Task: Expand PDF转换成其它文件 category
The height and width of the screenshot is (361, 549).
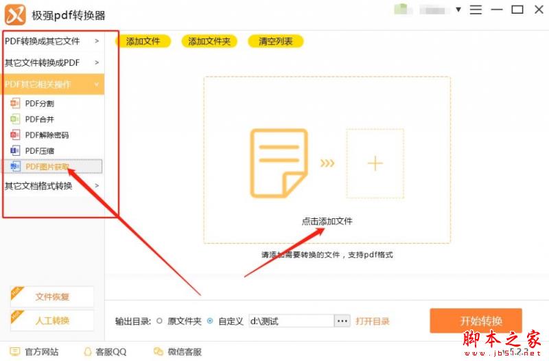Action: coord(53,41)
